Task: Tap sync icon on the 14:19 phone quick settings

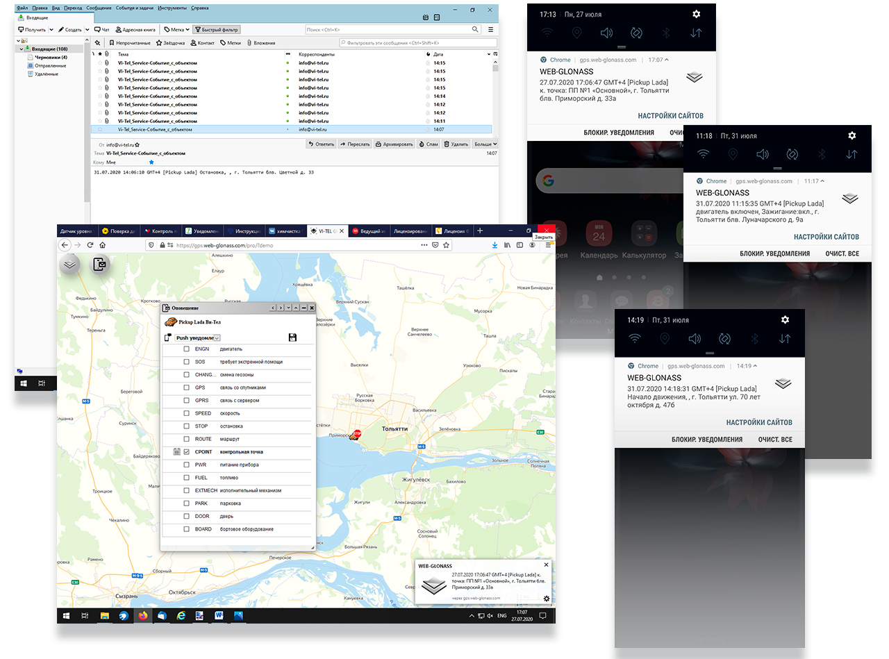Action: click(x=724, y=339)
